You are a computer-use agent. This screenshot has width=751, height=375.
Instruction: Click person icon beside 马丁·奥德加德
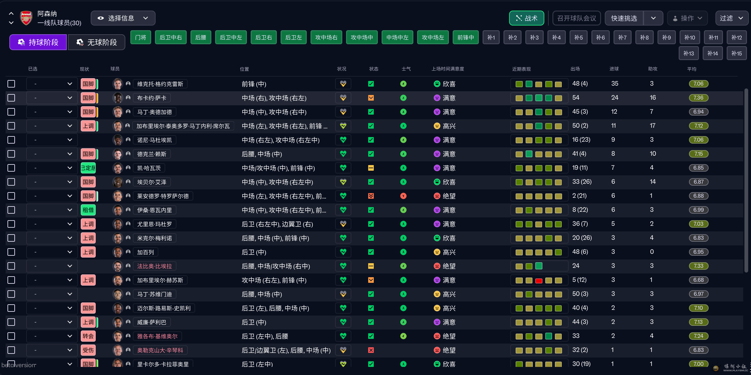[128, 112]
